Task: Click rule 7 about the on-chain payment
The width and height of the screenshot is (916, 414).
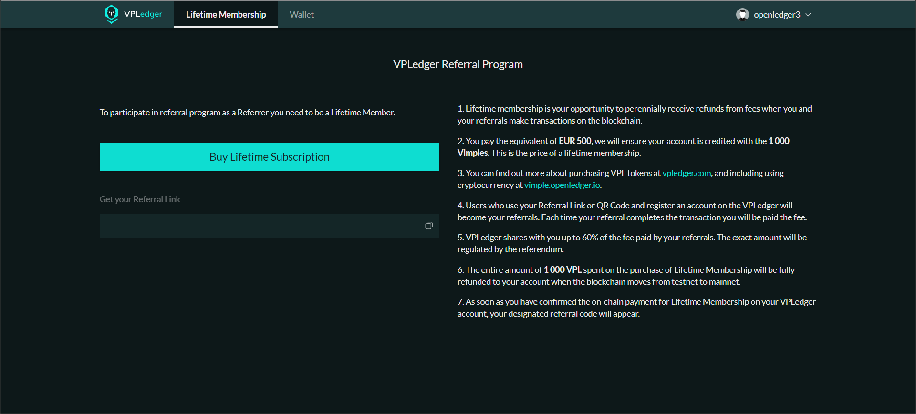Action: [636, 308]
